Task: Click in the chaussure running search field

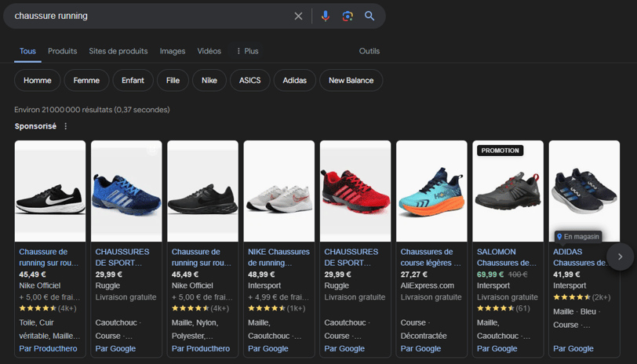Action: (x=149, y=16)
